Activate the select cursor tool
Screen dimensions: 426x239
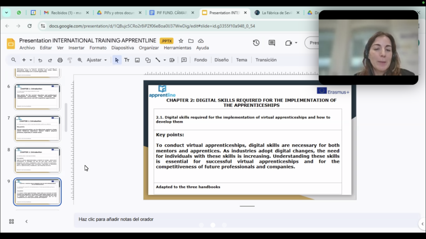tap(117, 60)
